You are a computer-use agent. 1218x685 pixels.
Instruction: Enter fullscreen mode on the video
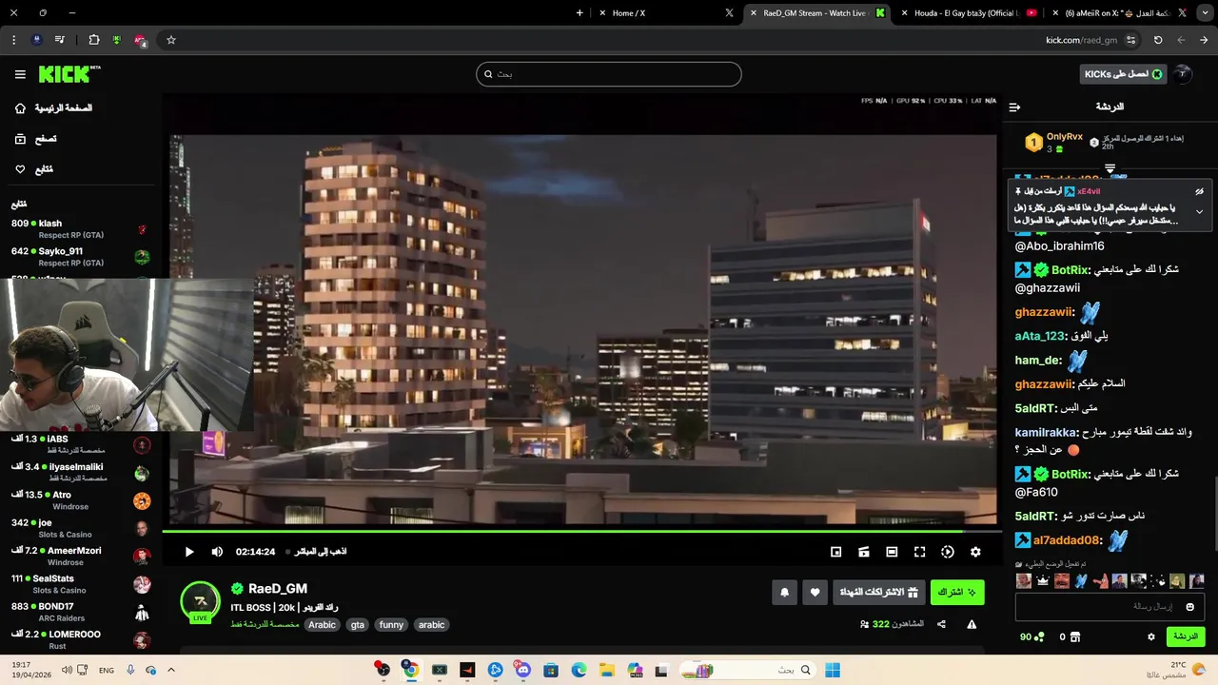tap(919, 552)
